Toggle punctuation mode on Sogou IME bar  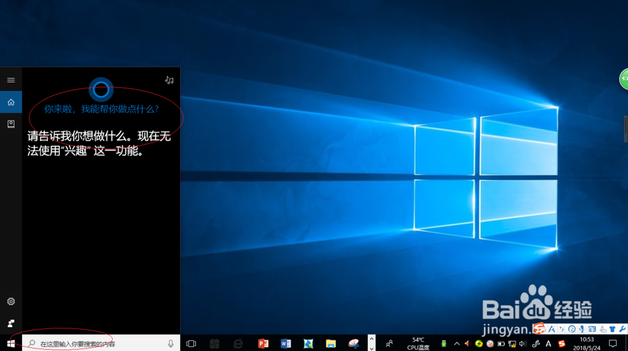pos(561,330)
